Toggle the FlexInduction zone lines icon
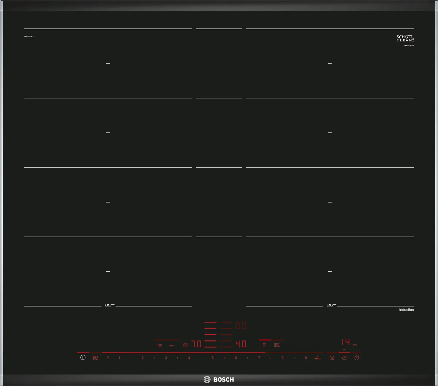This screenshot has width=438, height=386. pyautogui.click(x=265, y=345)
